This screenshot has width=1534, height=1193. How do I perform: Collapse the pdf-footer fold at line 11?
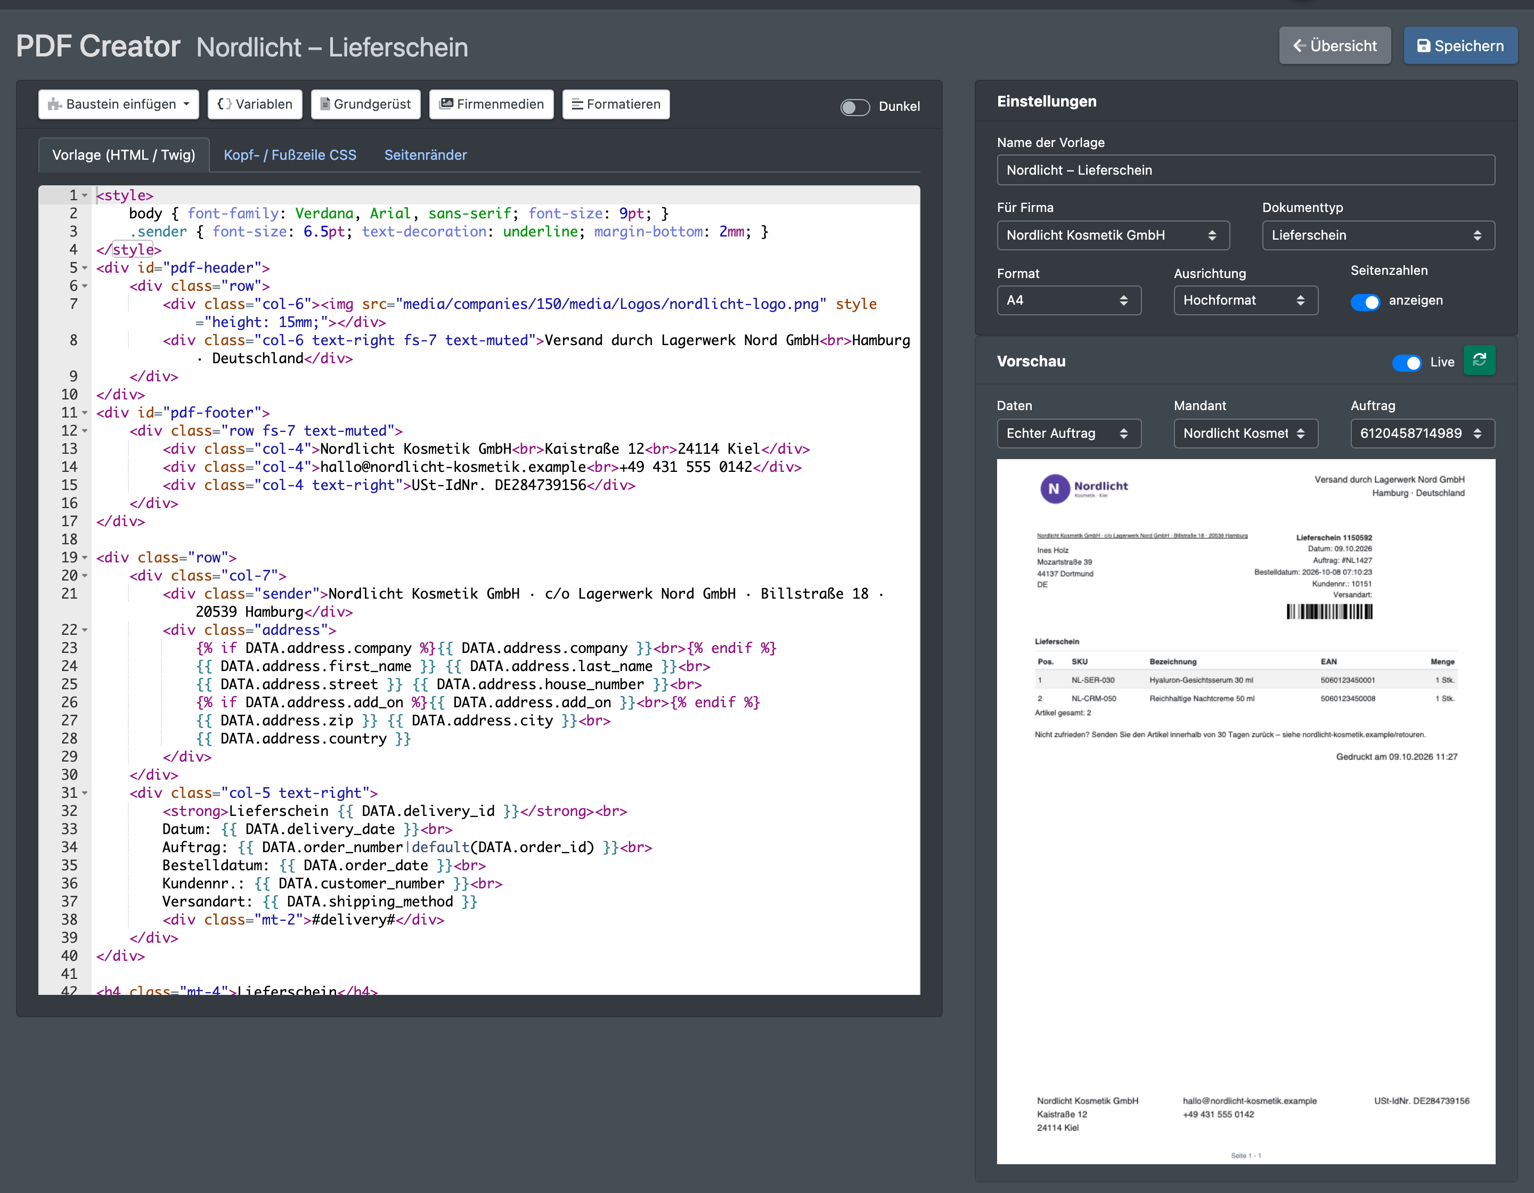pyautogui.click(x=85, y=413)
